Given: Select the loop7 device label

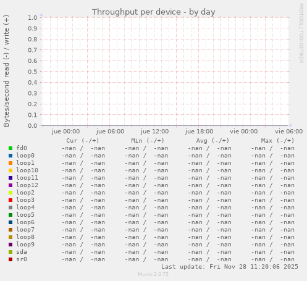Looking at the screenshot, I should [x=25, y=230].
